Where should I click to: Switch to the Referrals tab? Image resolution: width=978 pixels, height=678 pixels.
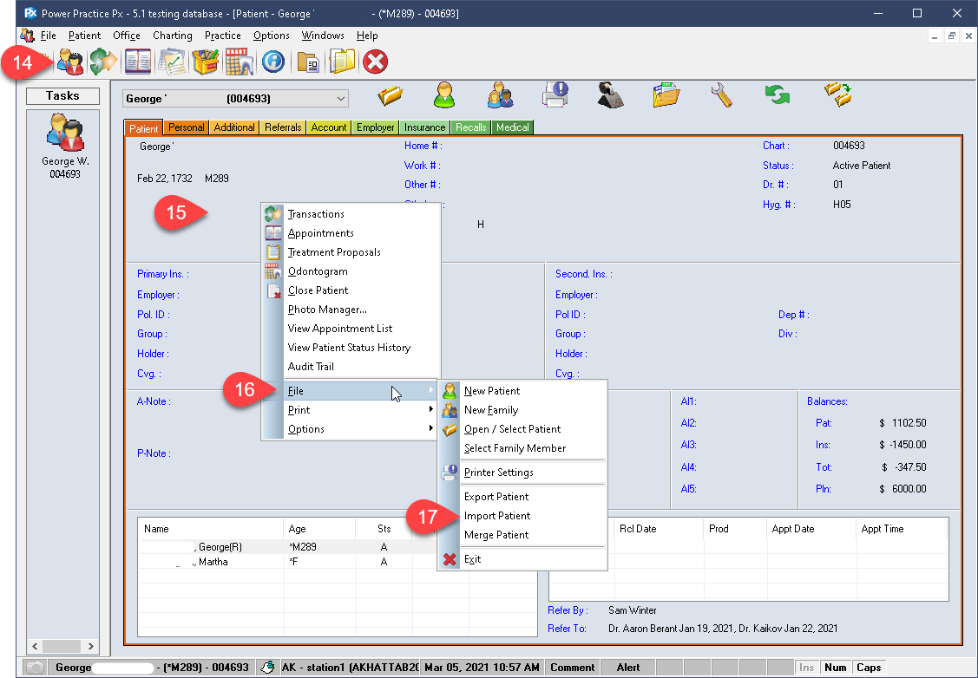283,127
